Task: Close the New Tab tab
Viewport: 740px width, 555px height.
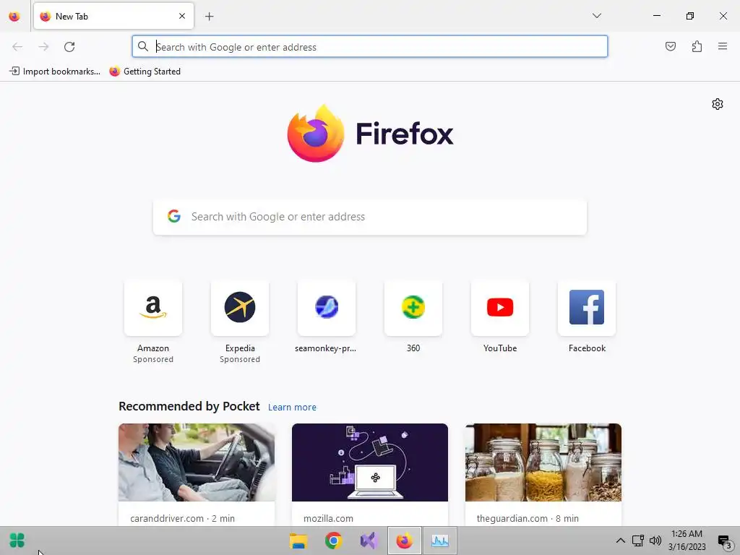Action: [182, 16]
